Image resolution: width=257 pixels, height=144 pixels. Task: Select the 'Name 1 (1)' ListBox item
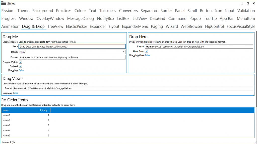[x=9, y=142]
